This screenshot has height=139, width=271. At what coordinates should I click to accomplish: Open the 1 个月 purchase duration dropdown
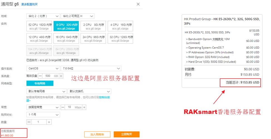click(x=43, y=115)
